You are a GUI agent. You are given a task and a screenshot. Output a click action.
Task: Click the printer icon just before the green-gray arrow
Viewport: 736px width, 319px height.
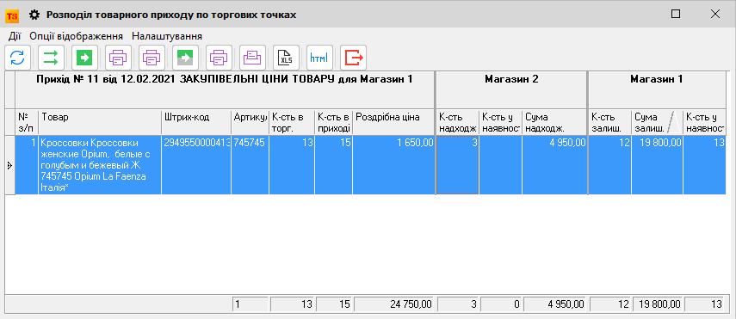click(152, 58)
